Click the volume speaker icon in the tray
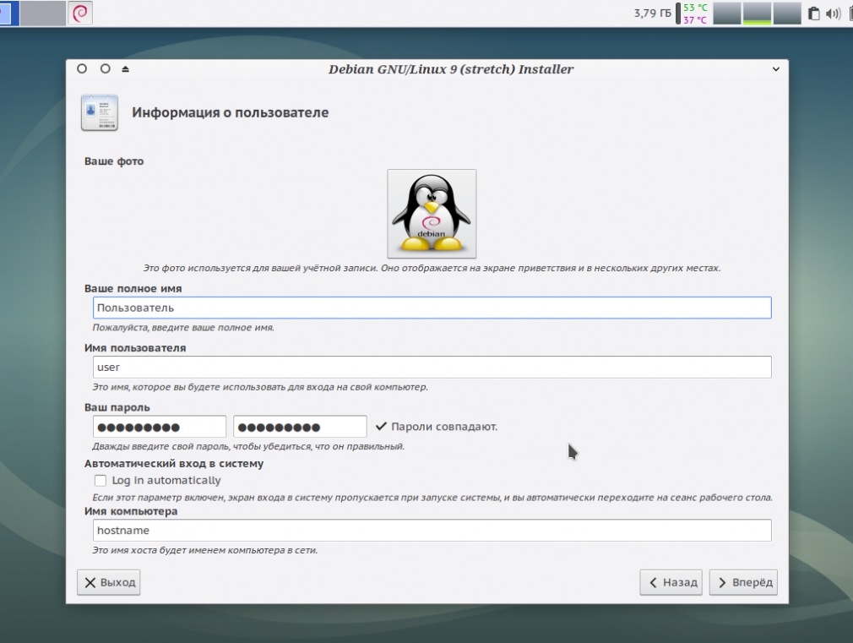853x643 pixels. [833, 14]
